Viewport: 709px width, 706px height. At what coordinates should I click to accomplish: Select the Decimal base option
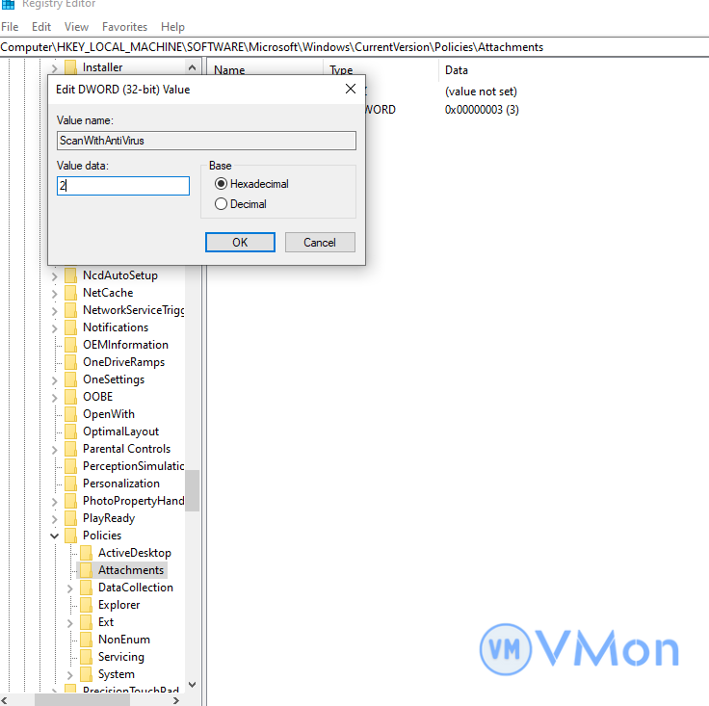[222, 204]
